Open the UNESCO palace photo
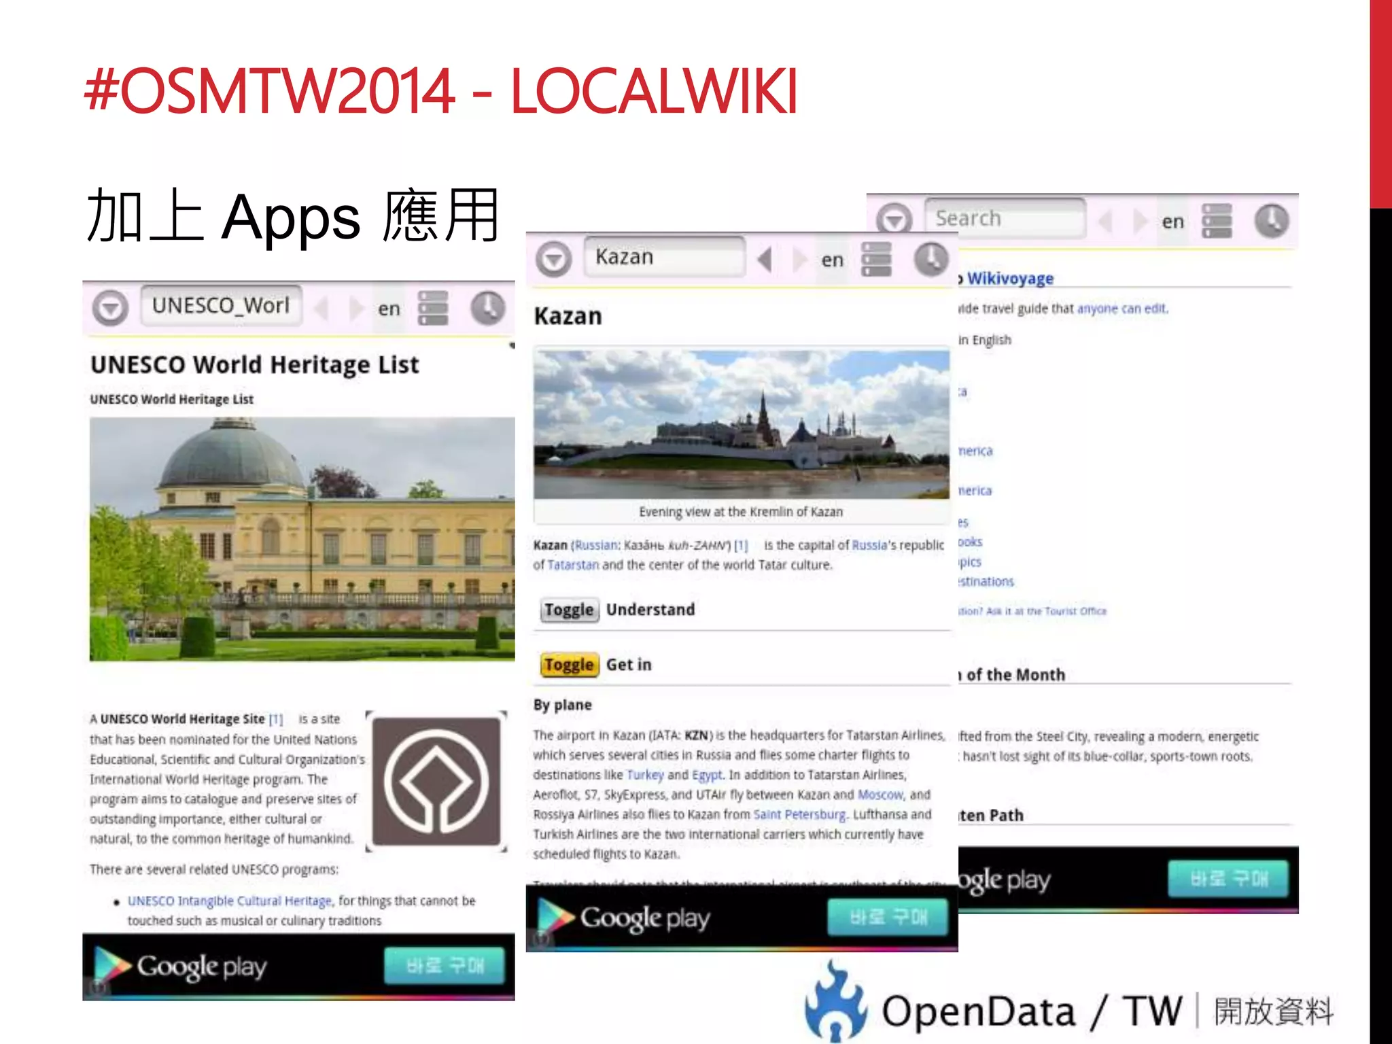Image resolution: width=1392 pixels, height=1044 pixels. pos(302,539)
